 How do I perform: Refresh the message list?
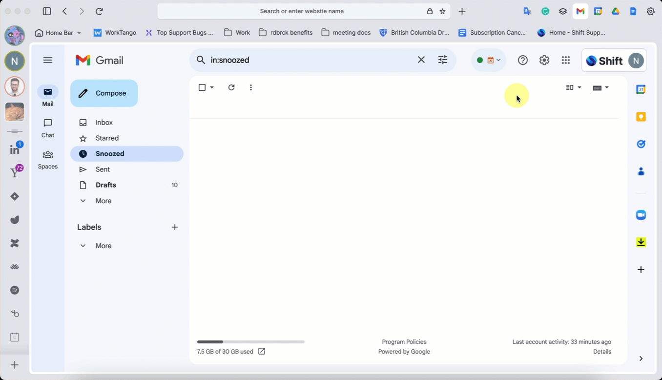pyautogui.click(x=231, y=87)
